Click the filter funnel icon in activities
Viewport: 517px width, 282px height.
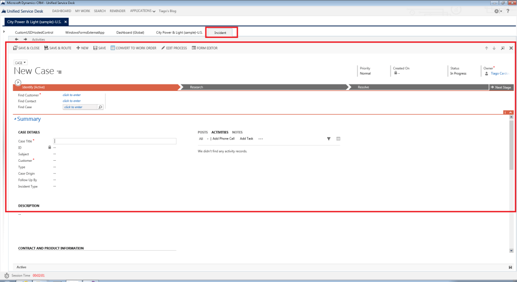coord(329,138)
